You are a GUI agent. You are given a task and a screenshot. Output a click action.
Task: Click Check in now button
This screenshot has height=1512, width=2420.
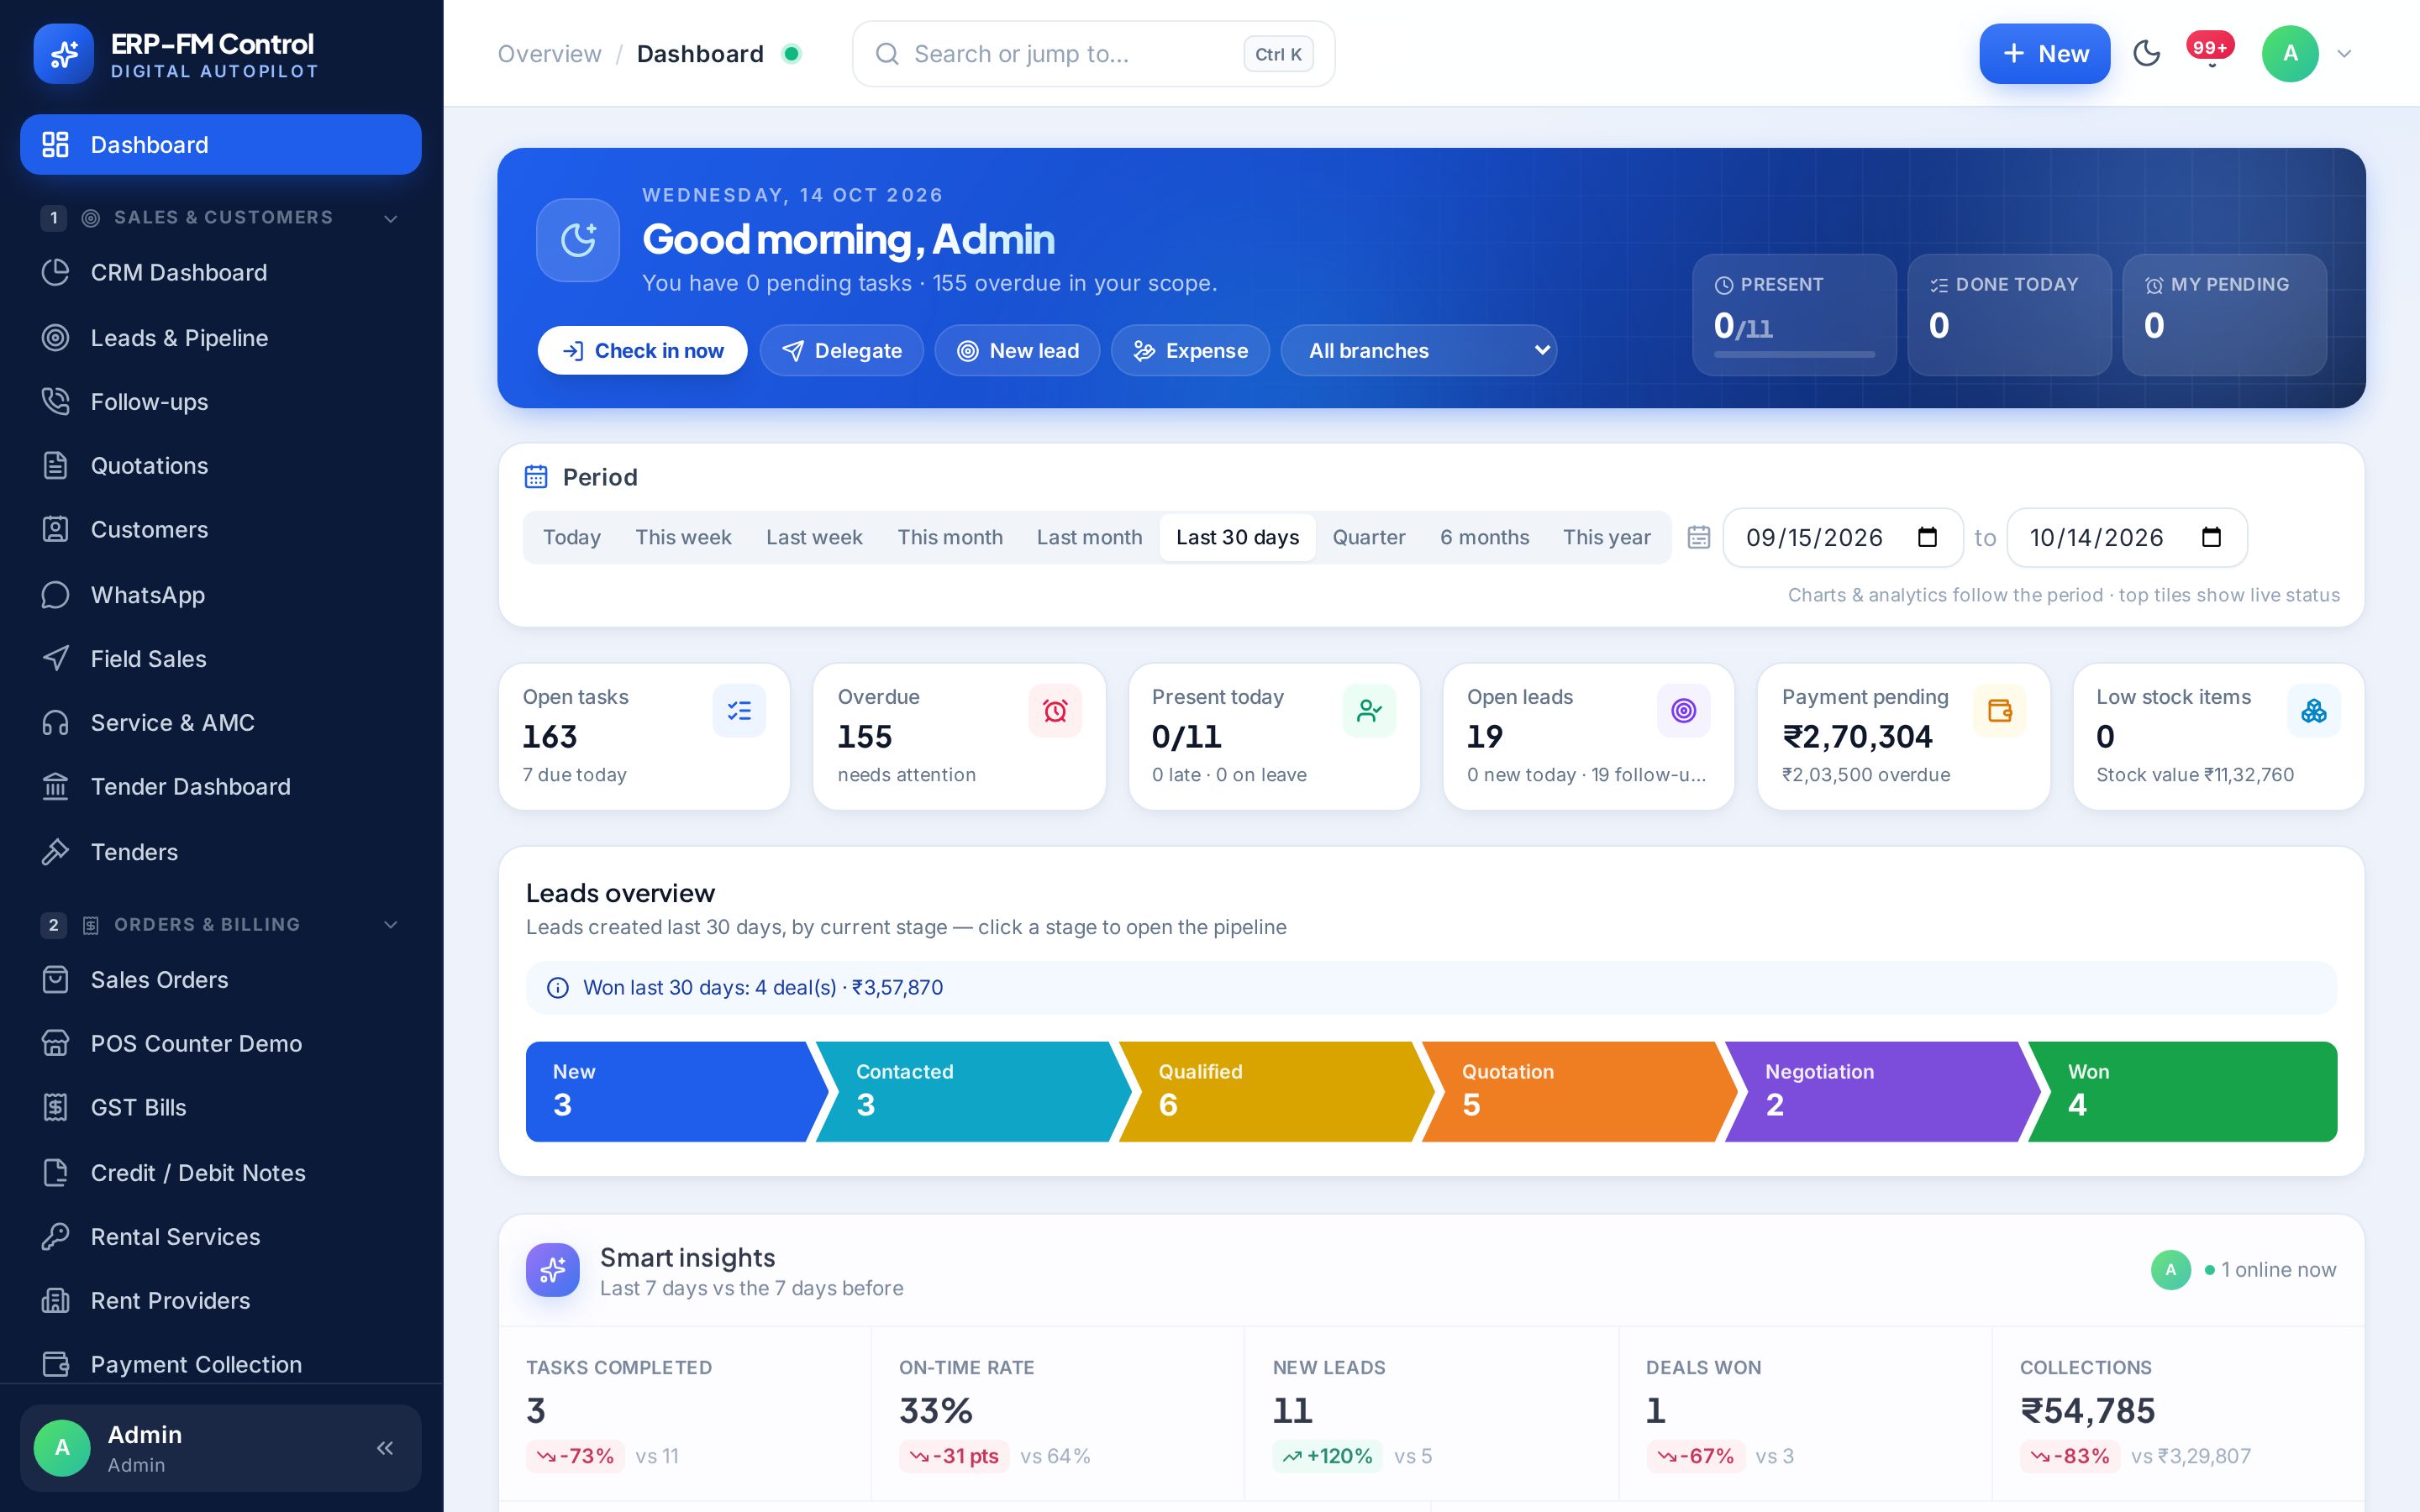click(x=642, y=350)
